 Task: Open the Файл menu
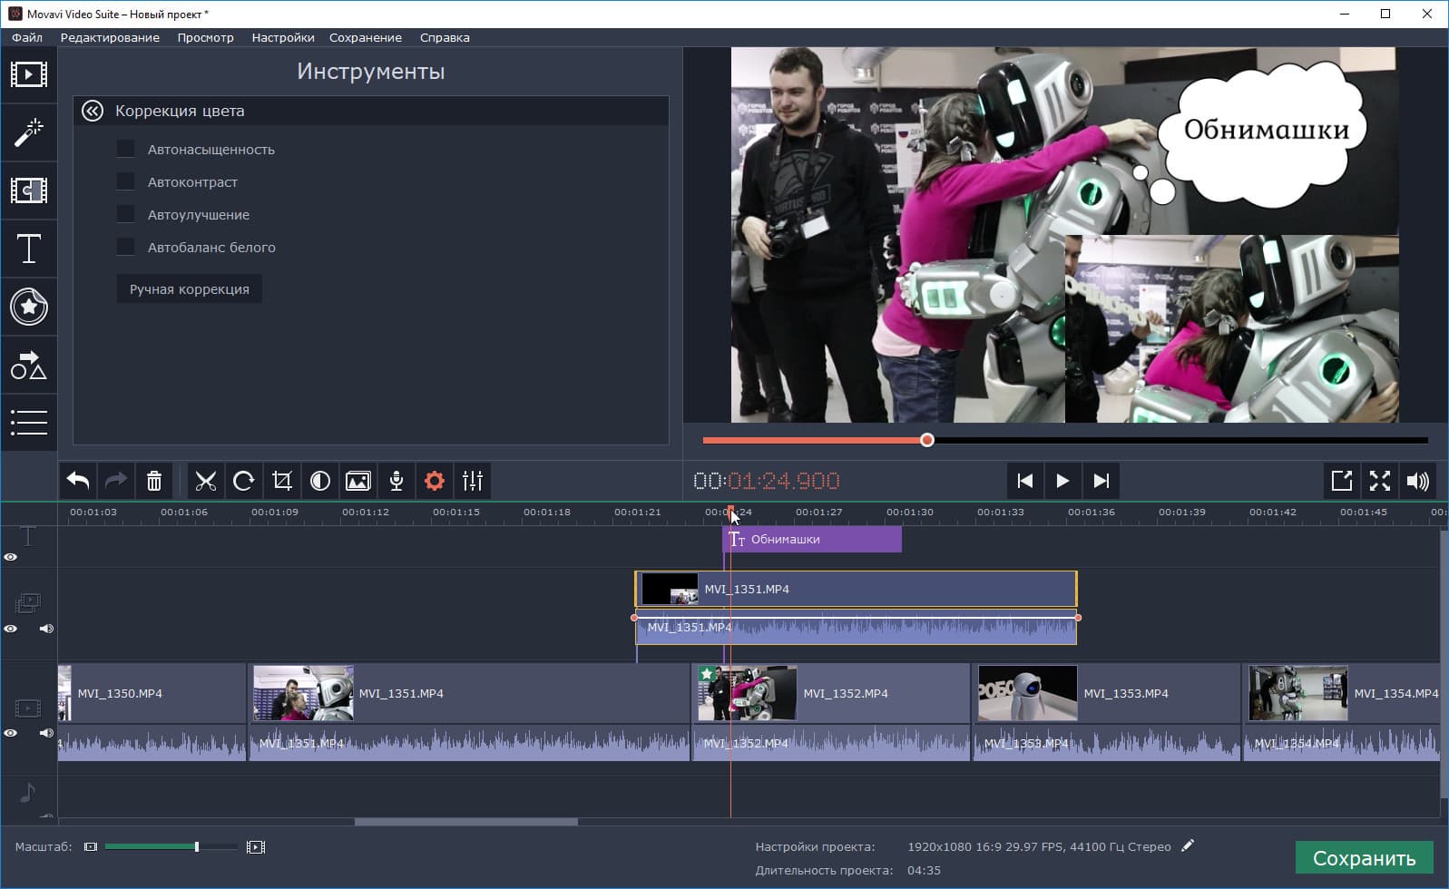27,37
